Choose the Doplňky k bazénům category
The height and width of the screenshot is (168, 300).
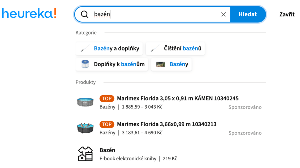click(x=112, y=64)
